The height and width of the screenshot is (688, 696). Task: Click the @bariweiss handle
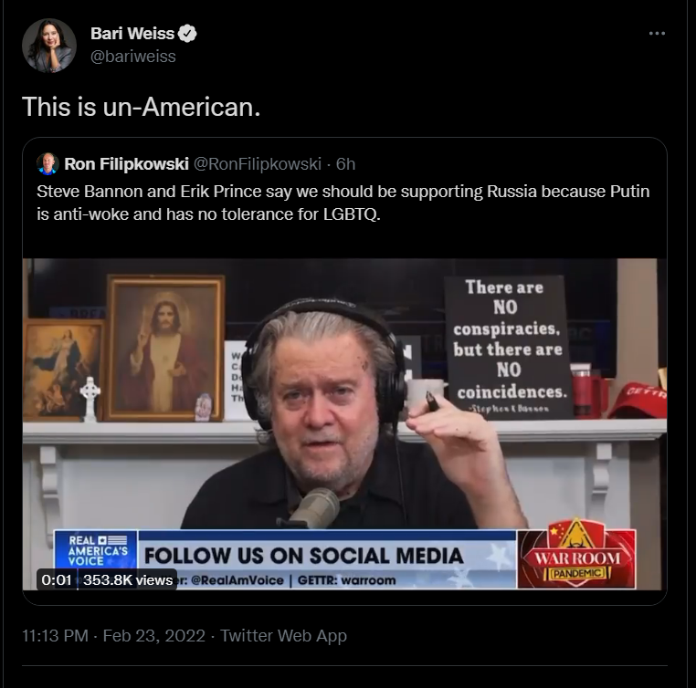click(132, 57)
